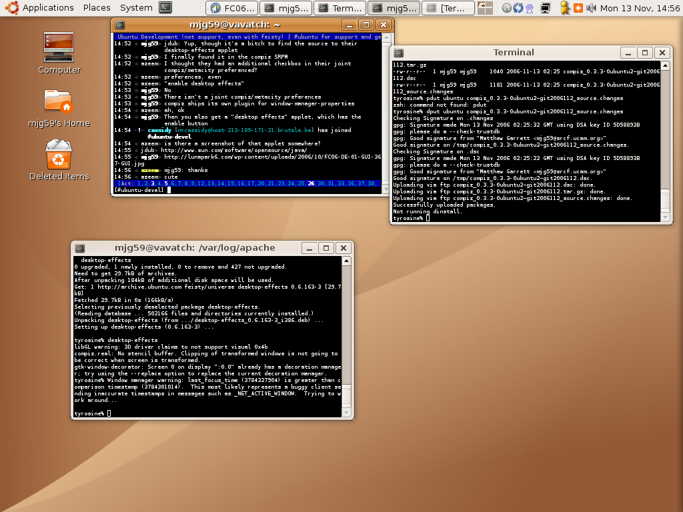The image size is (683, 512).
Task: Click the date and time clock
Action: pyautogui.click(x=639, y=8)
